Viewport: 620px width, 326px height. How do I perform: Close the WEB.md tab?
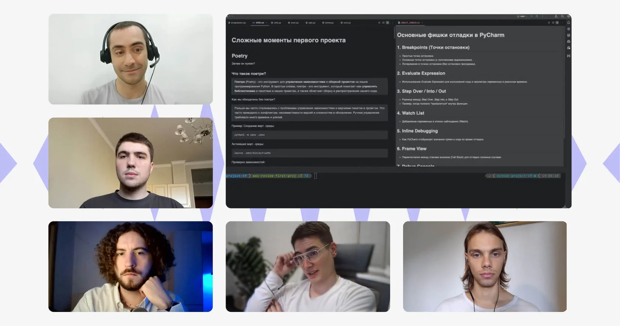coord(266,22)
